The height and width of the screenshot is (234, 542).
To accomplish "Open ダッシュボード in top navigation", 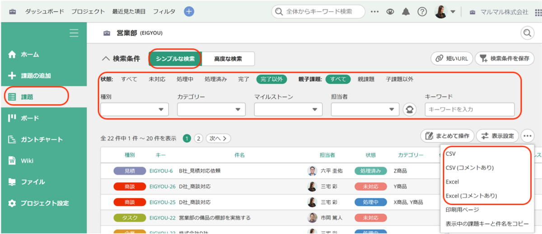I will pyautogui.click(x=44, y=12).
